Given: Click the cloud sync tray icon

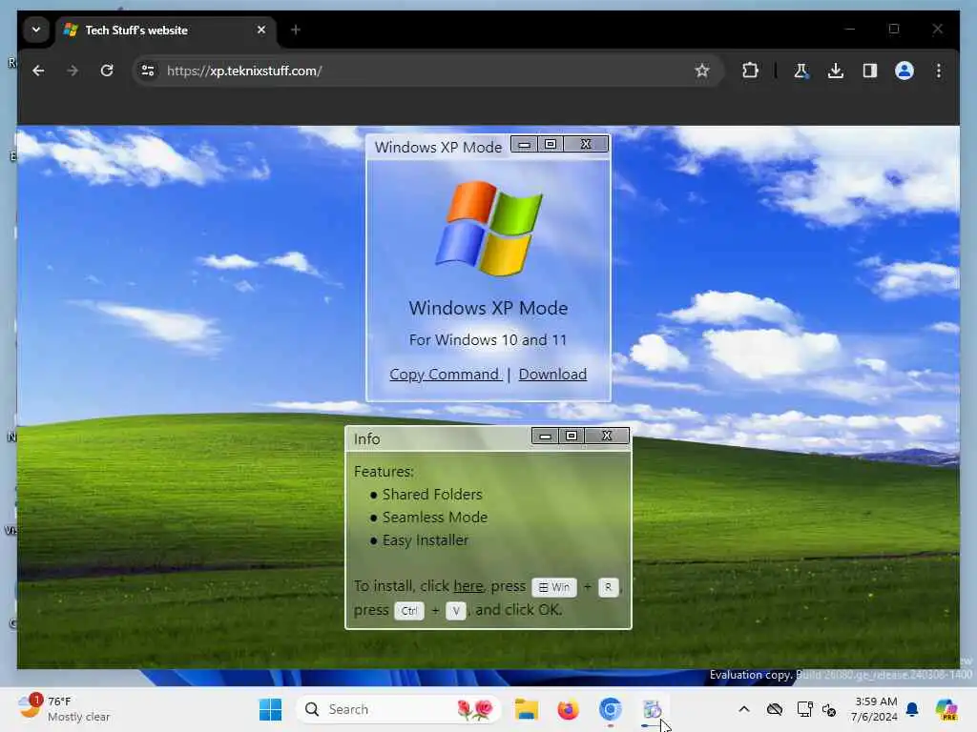Looking at the screenshot, I should point(775,709).
